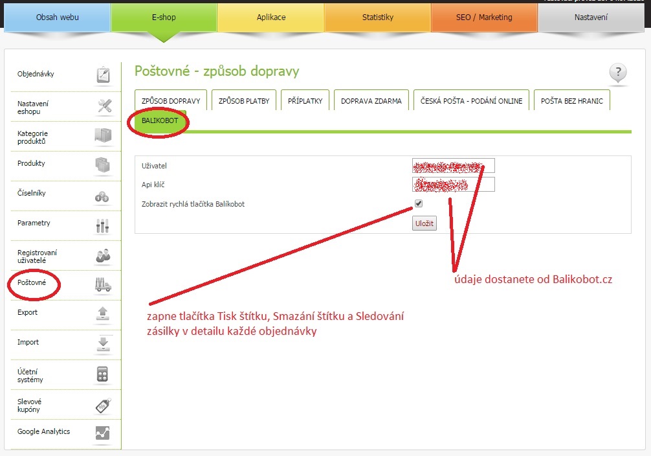Focus the Uživatel input field
Viewport: 651px width, 456px height.
454,165
